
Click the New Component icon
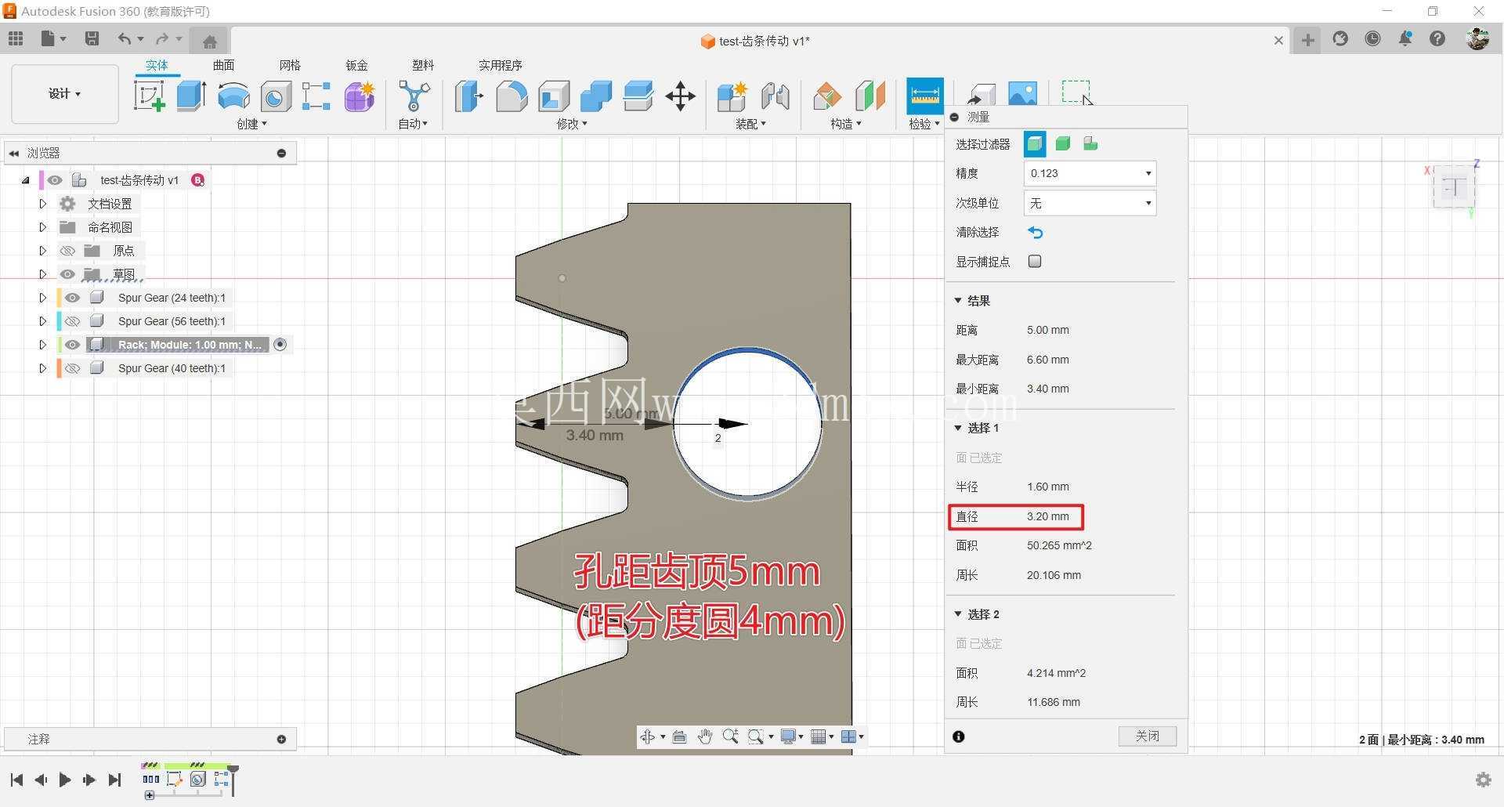pos(732,96)
